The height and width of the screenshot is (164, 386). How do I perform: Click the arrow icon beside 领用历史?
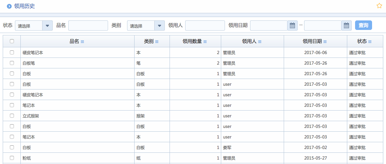pos(9,6)
